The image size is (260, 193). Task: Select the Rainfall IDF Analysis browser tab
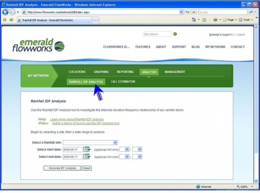[x=54, y=20]
